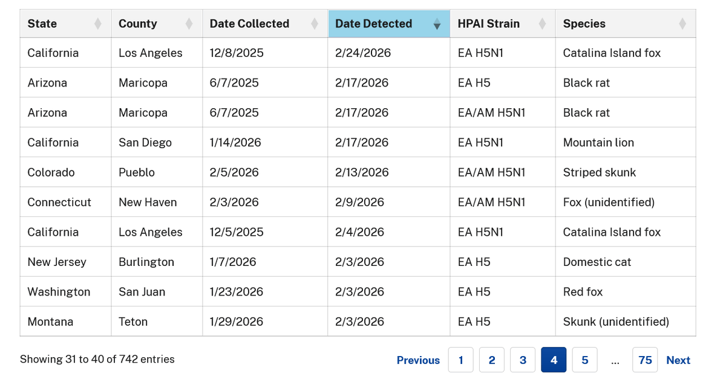This screenshot has width=726, height=382.
Task: Click the Teton county cell
Action: point(157,322)
